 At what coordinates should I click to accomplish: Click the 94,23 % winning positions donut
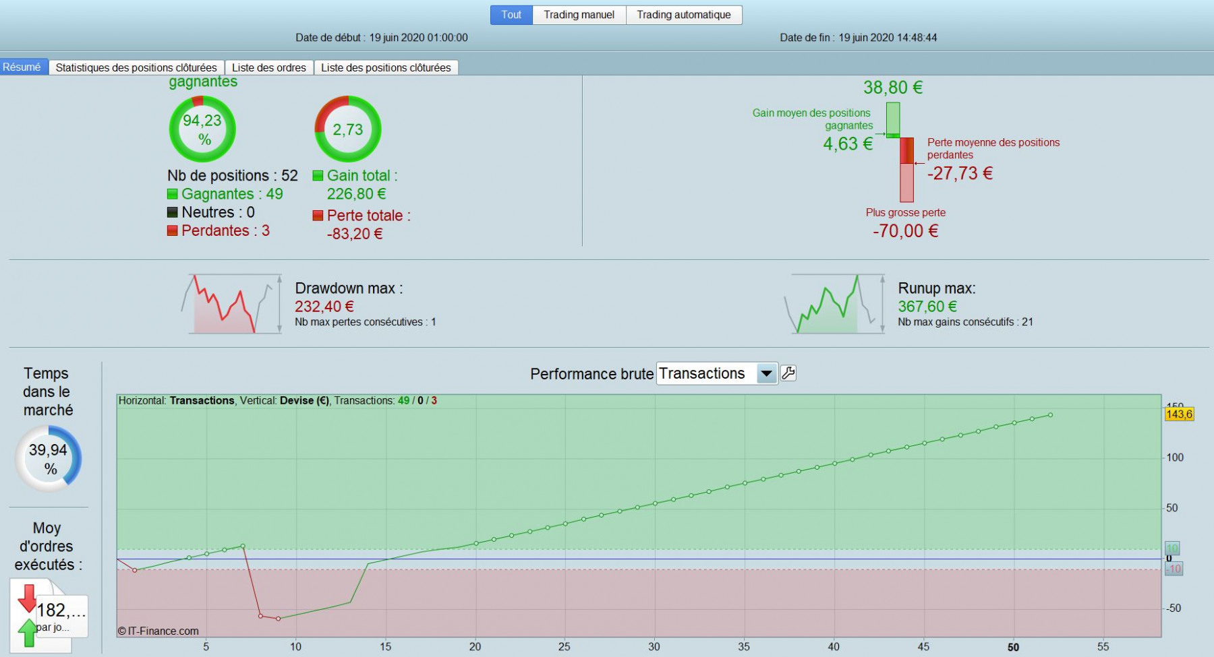point(202,129)
